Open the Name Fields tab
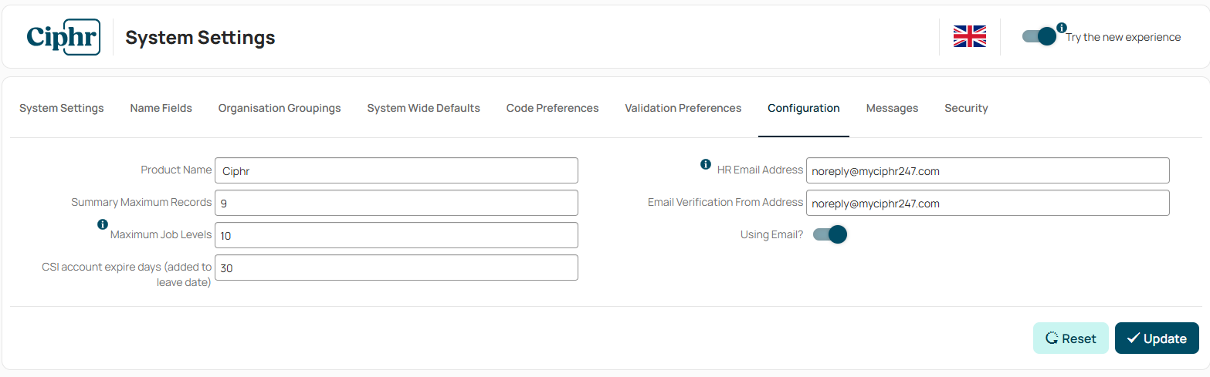The height and width of the screenshot is (377, 1210). [161, 108]
